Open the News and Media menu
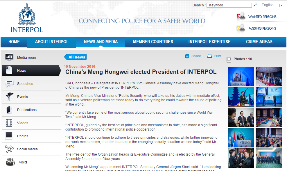The image size is (287, 171). click(x=101, y=42)
